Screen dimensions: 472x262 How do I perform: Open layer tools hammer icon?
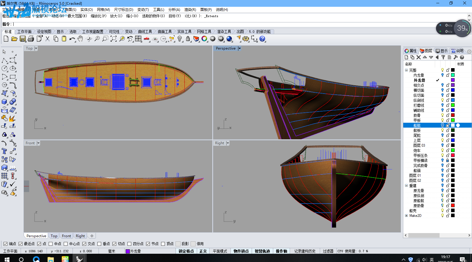tap(455, 57)
